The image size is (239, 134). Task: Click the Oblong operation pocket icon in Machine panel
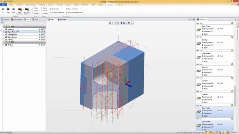click(x=199, y=44)
